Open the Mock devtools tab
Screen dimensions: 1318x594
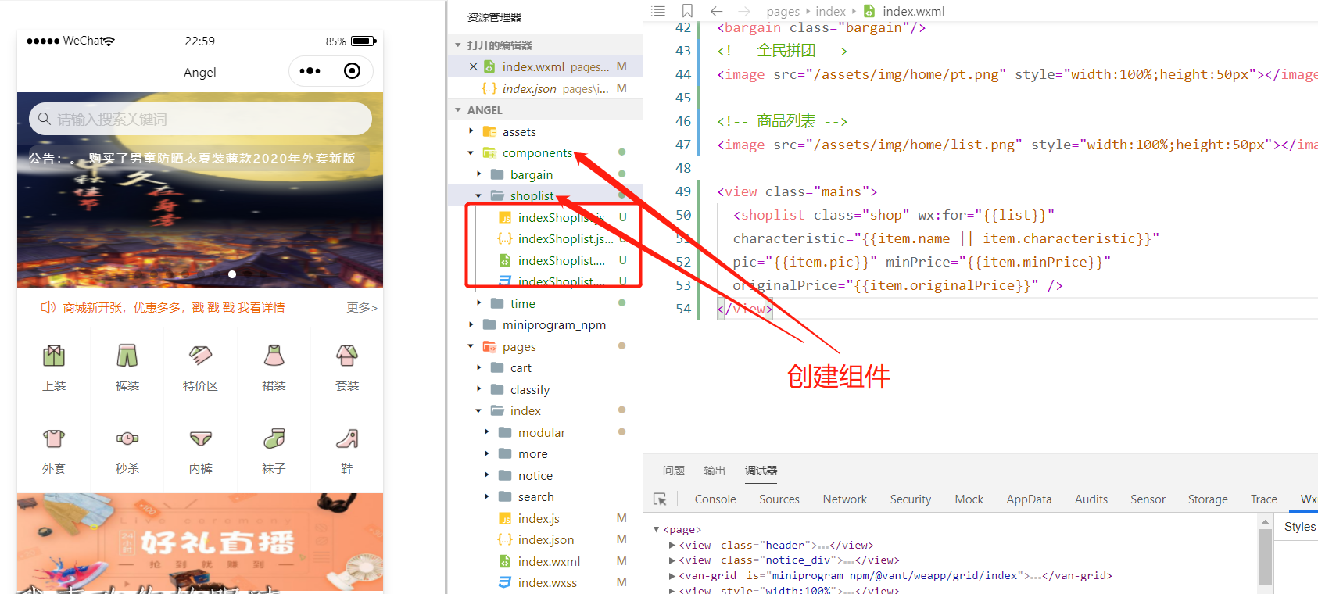tap(969, 499)
